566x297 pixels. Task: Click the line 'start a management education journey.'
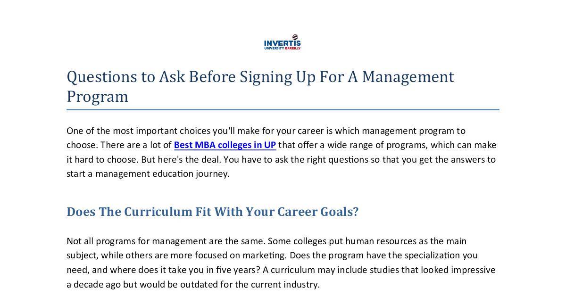pos(148,173)
